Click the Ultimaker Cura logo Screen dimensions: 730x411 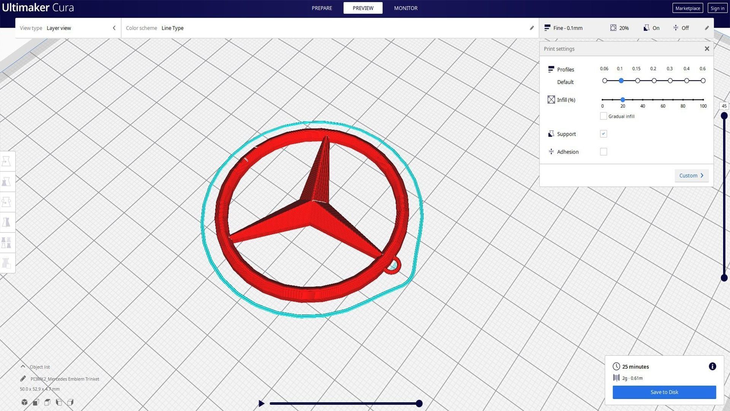click(x=38, y=8)
